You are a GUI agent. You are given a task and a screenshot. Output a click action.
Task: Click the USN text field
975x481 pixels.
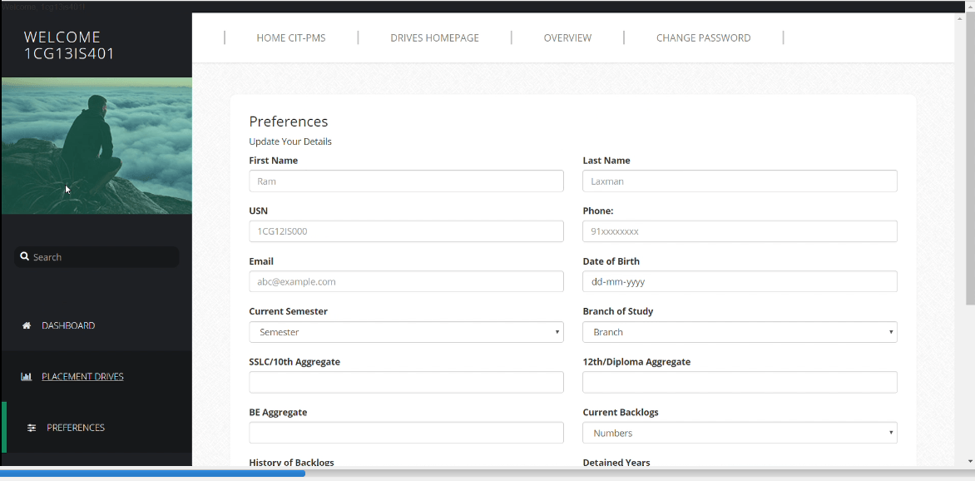tap(406, 231)
